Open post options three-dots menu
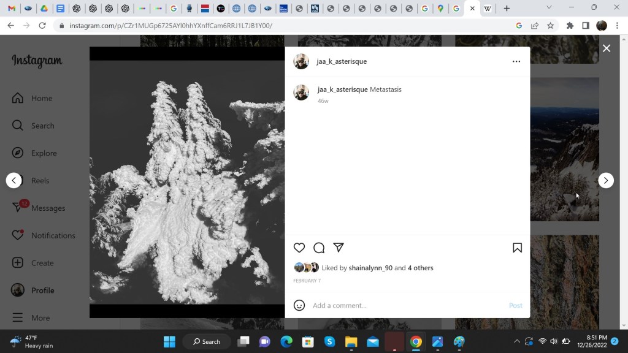Screen dimensions: 628x353 (516, 61)
